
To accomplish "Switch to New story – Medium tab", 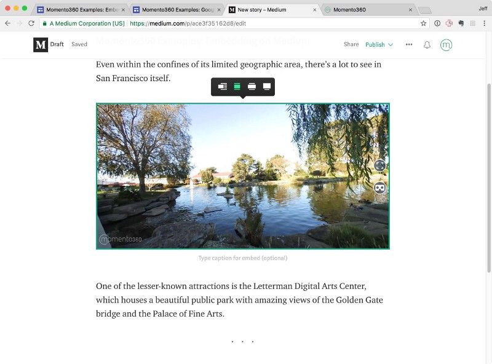I will (272, 10).
